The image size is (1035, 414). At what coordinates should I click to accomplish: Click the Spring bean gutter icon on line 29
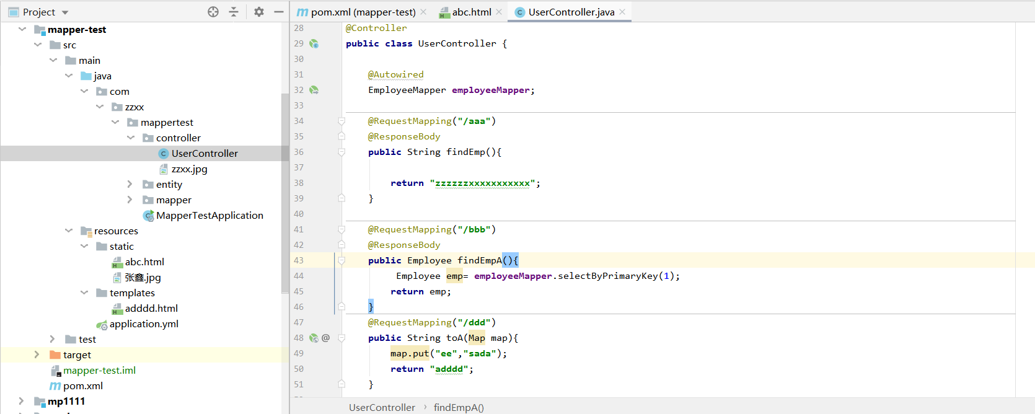pyautogui.click(x=314, y=44)
